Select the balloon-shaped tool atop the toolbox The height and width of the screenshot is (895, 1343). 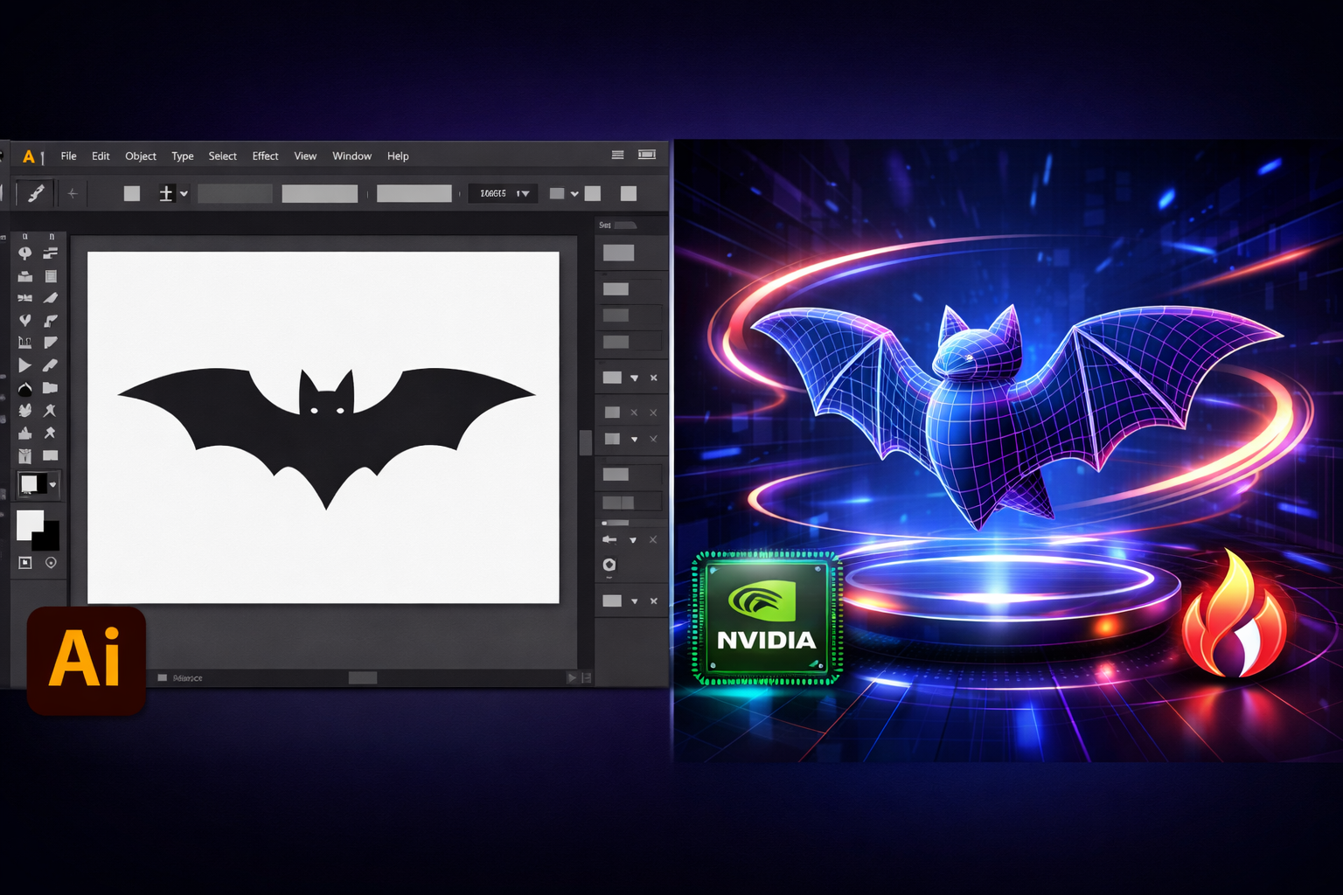pyautogui.click(x=24, y=253)
